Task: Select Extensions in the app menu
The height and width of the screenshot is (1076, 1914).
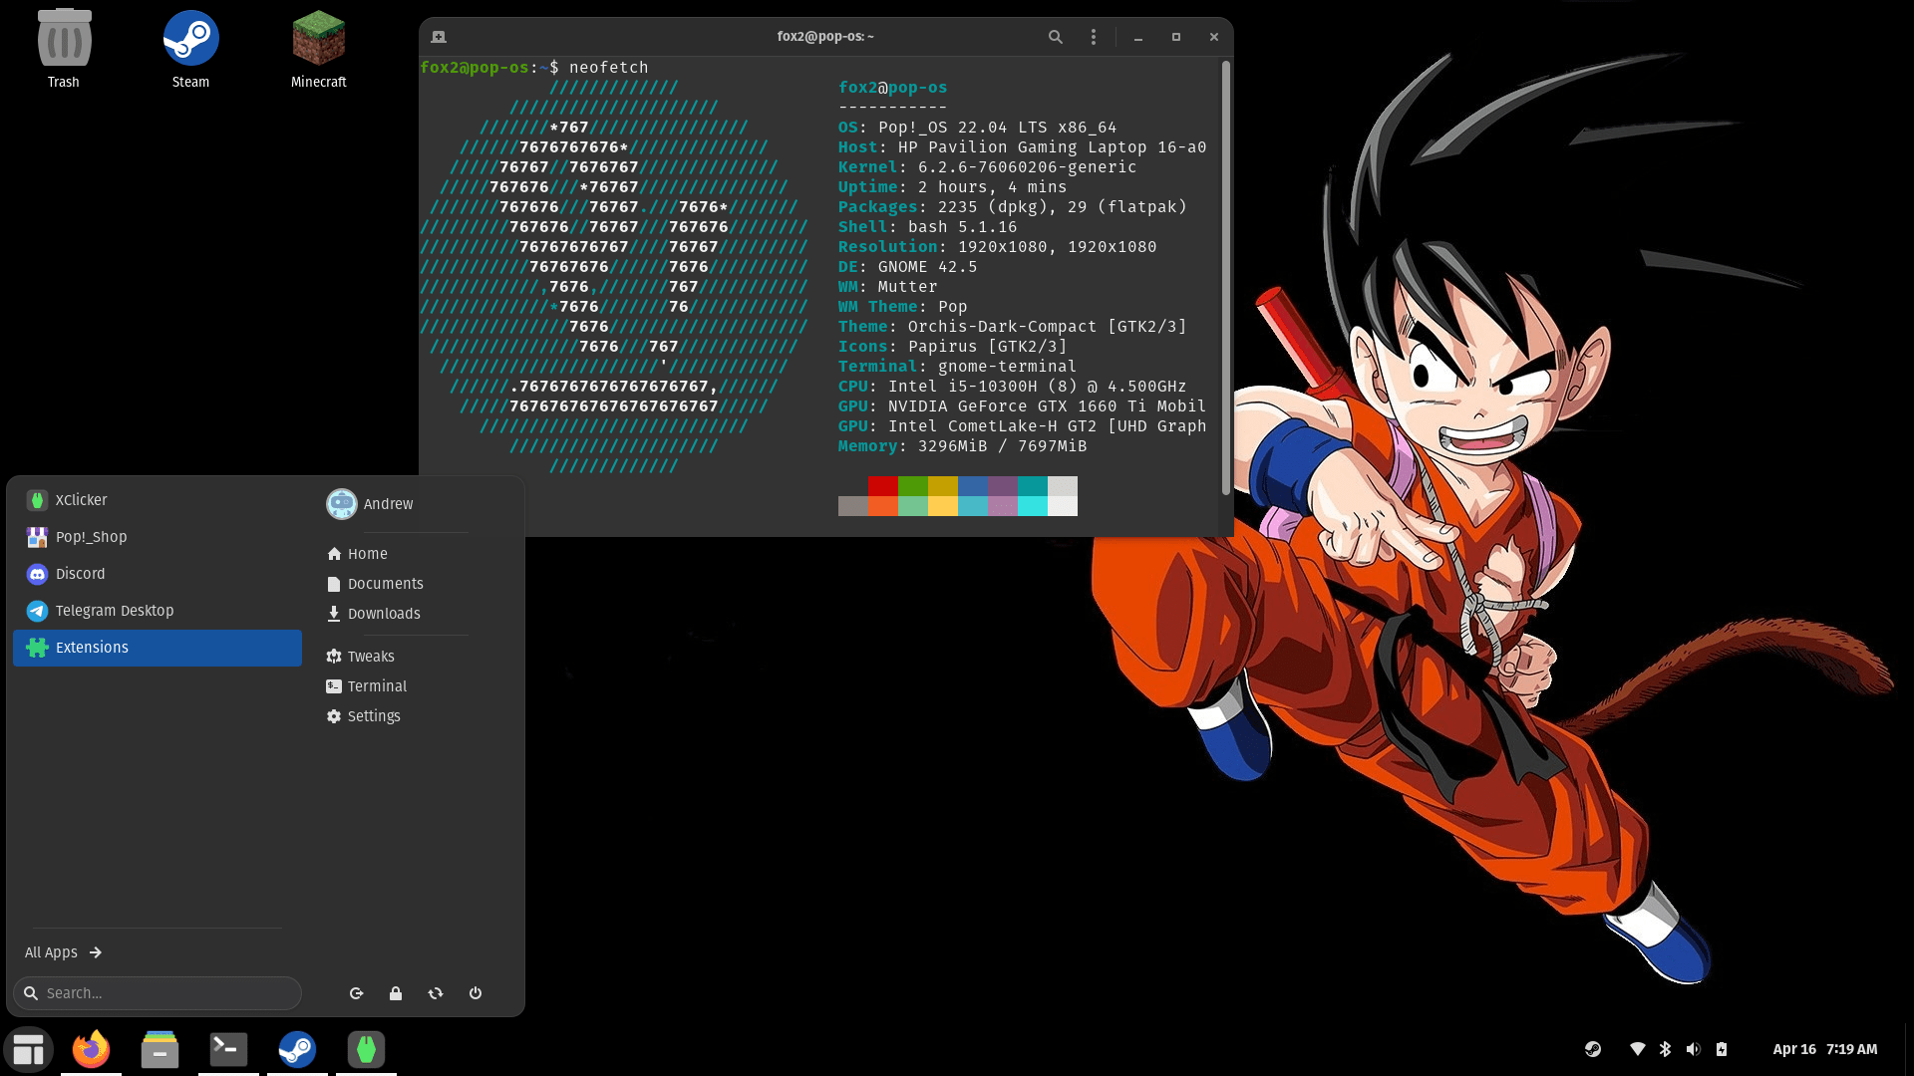Action: (158, 648)
